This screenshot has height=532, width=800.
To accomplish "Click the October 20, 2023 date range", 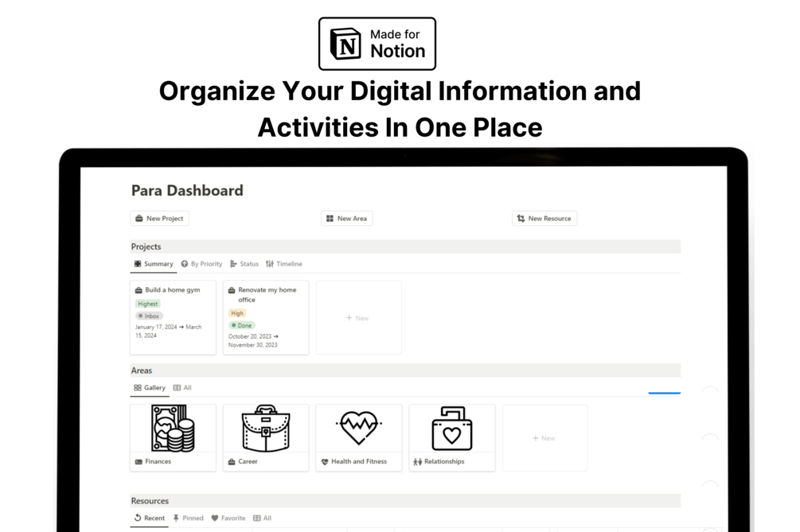I will click(x=254, y=341).
